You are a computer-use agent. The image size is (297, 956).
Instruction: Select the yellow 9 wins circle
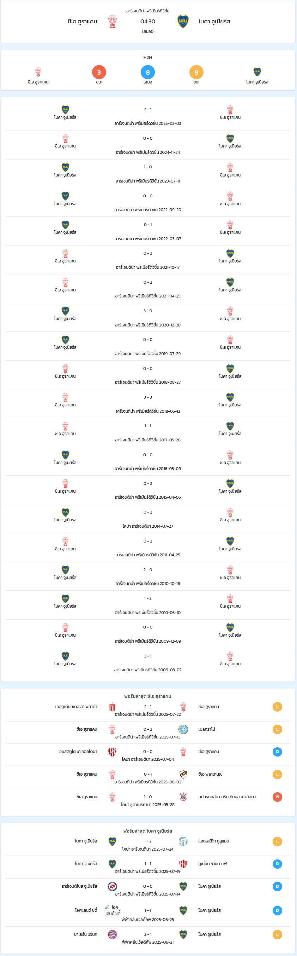(x=196, y=72)
